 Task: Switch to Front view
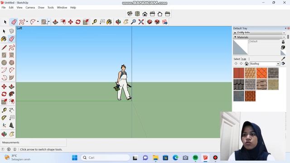coord(145,14)
